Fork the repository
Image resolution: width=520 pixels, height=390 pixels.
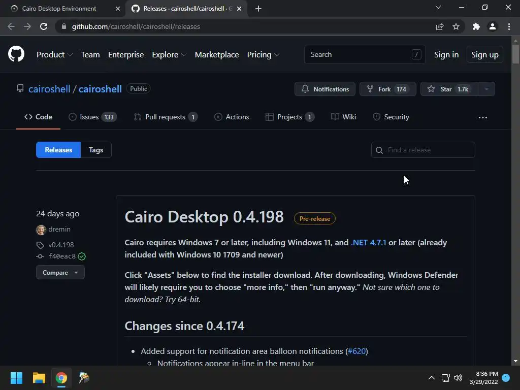[x=387, y=89]
